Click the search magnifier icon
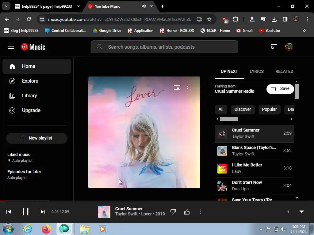 (x=100, y=47)
